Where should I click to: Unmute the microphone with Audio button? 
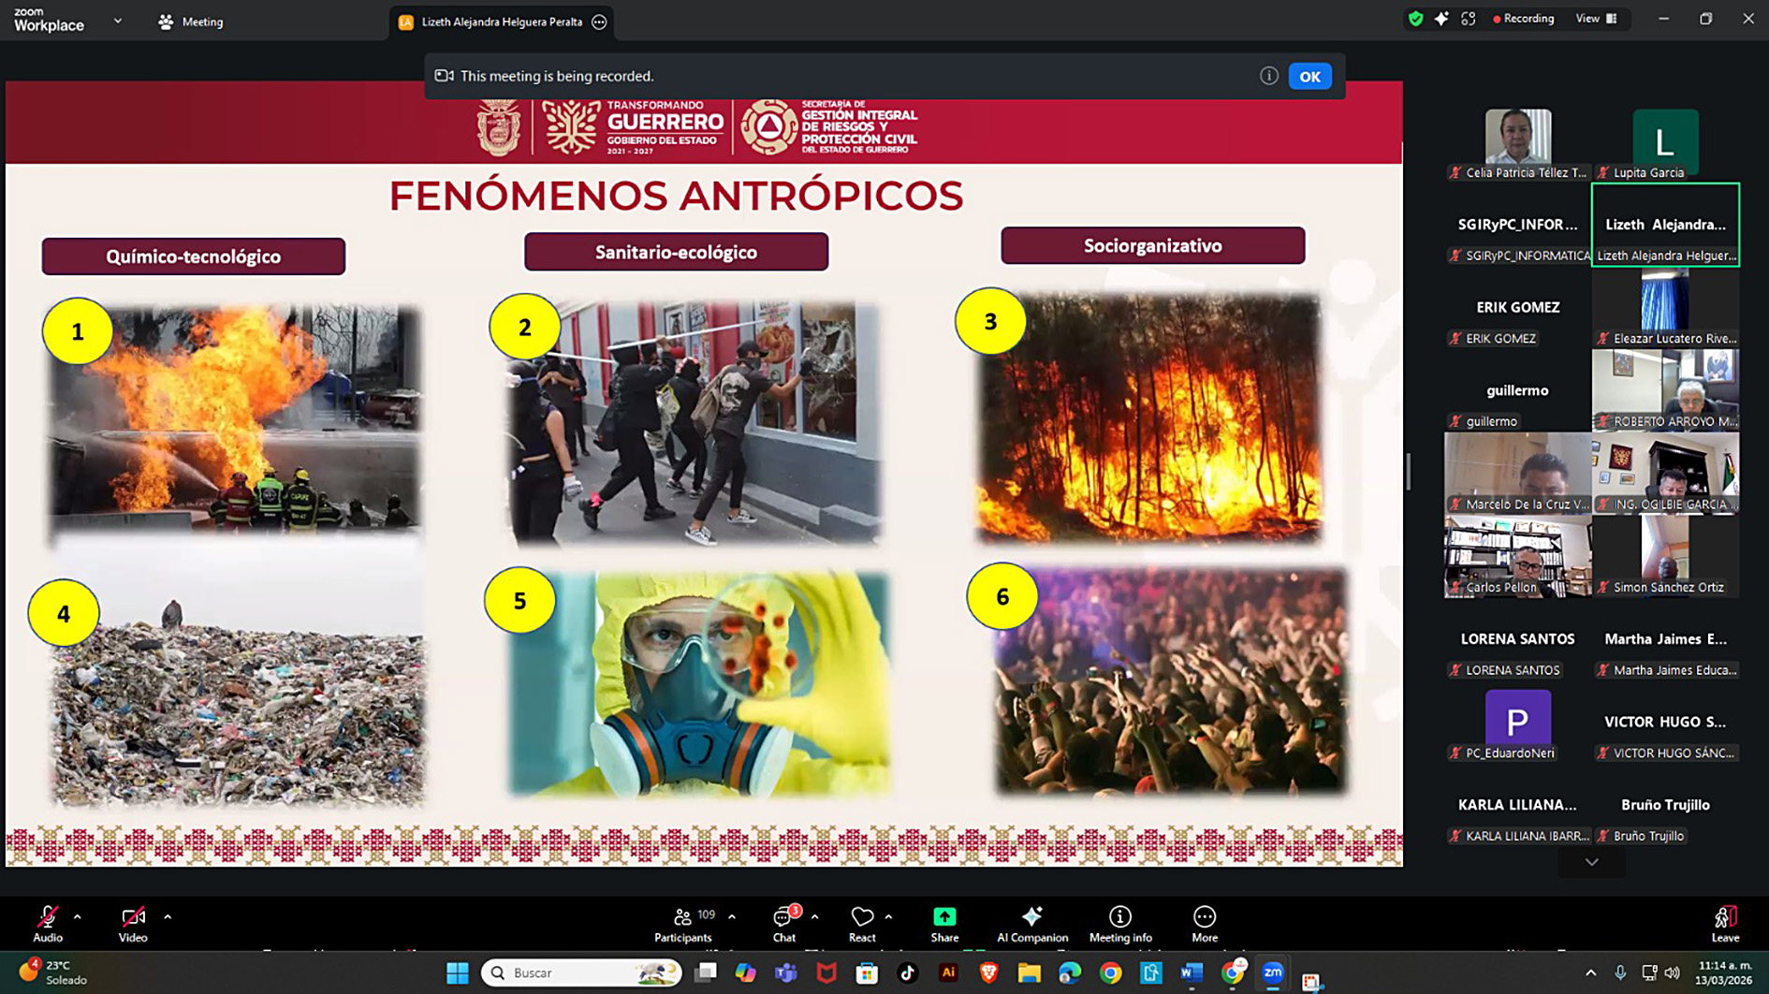pyautogui.click(x=48, y=923)
